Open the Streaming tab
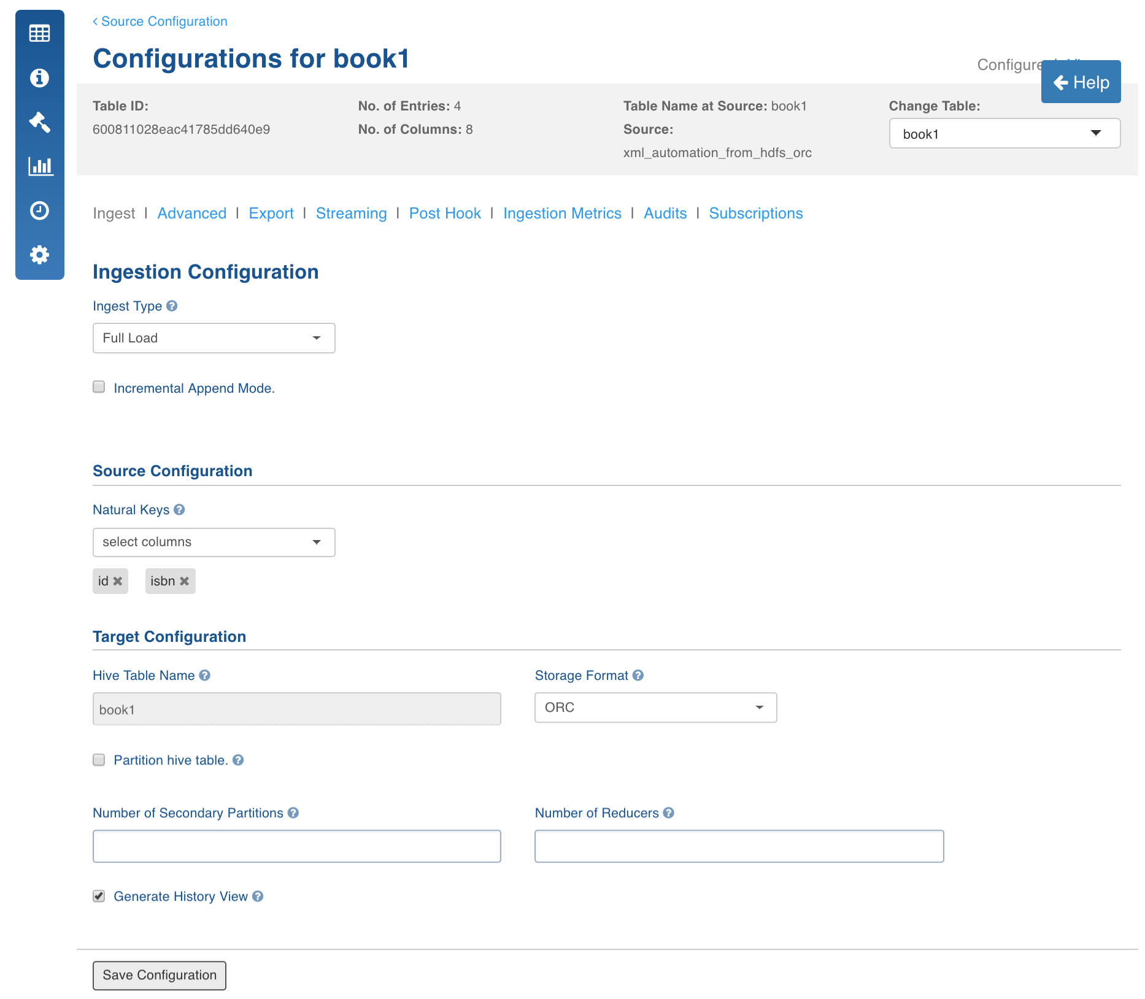Image resolution: width=1145 pixels, height=999 pixels. (x=352, y=213)
